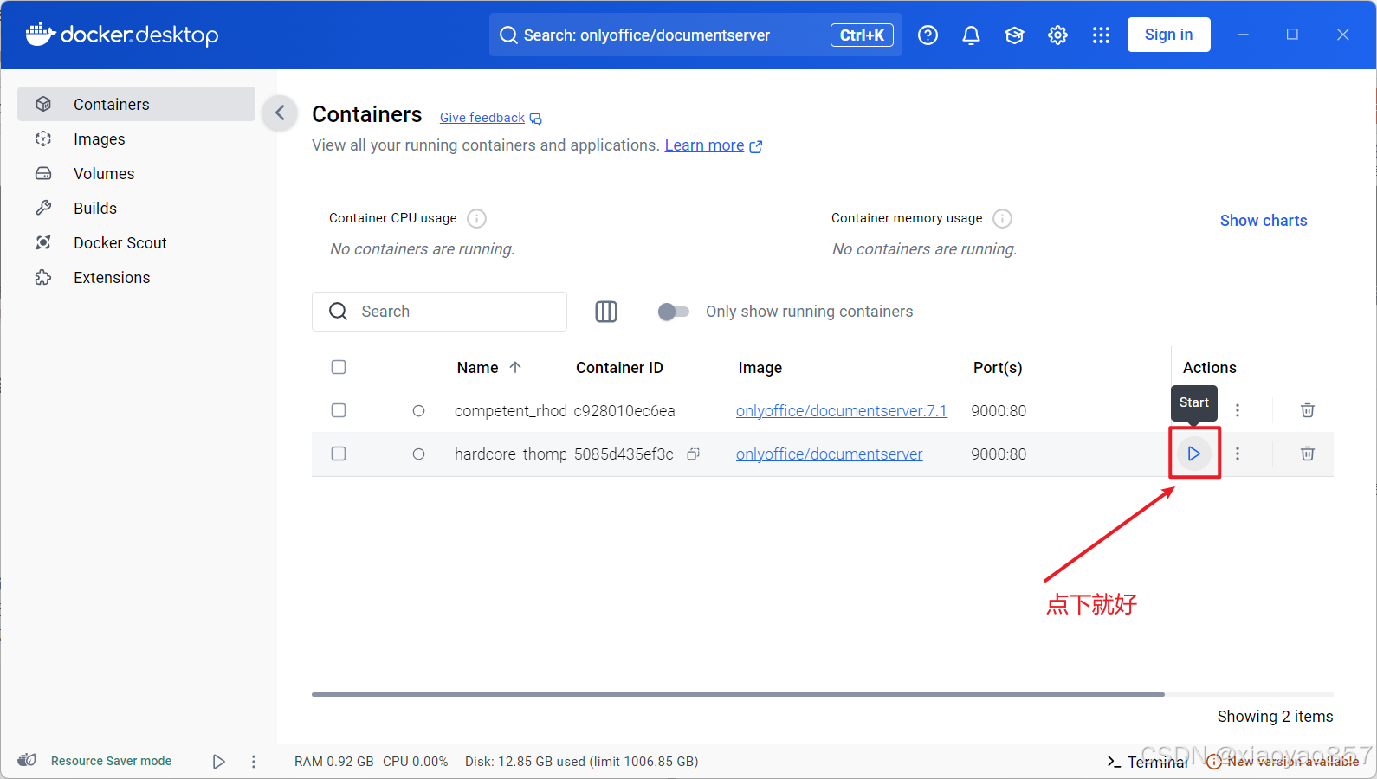Click the Showing 2 items label
Viewport: 1377px width, 779px height.
[x=1275, y=717]
